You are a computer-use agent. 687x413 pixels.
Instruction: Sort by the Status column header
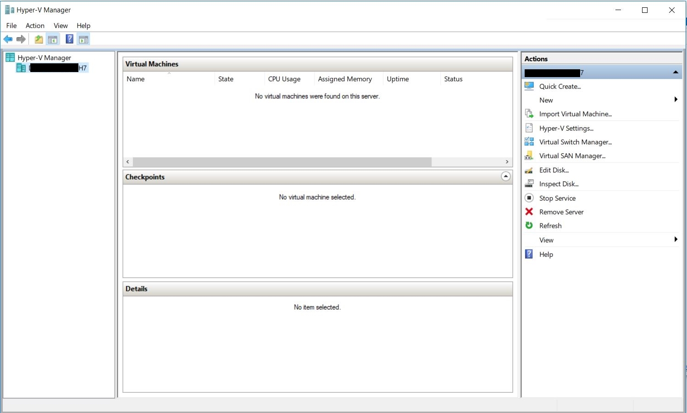(476, 79)
